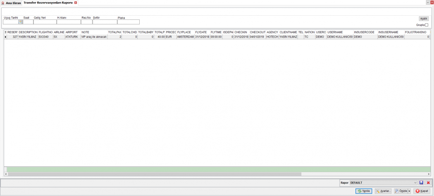Sort by the TOTALCHD column header

click(x=129, y=32)
